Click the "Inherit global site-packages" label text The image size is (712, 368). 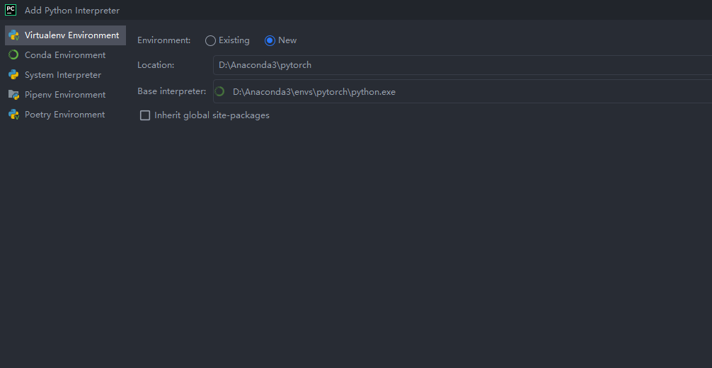[212, 115]
